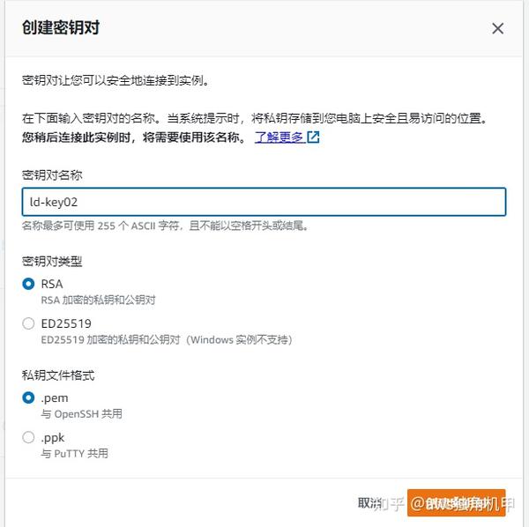Open the external-link icon beside 了解更多

[313, 137]
